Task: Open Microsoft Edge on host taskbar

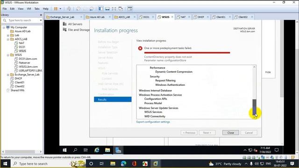Action: click(123, 164)
